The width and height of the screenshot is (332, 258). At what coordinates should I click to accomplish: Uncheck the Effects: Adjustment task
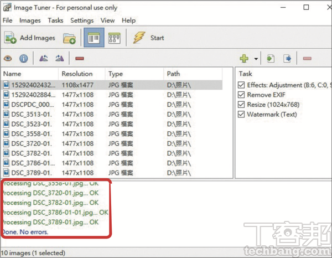coord(241,85)
